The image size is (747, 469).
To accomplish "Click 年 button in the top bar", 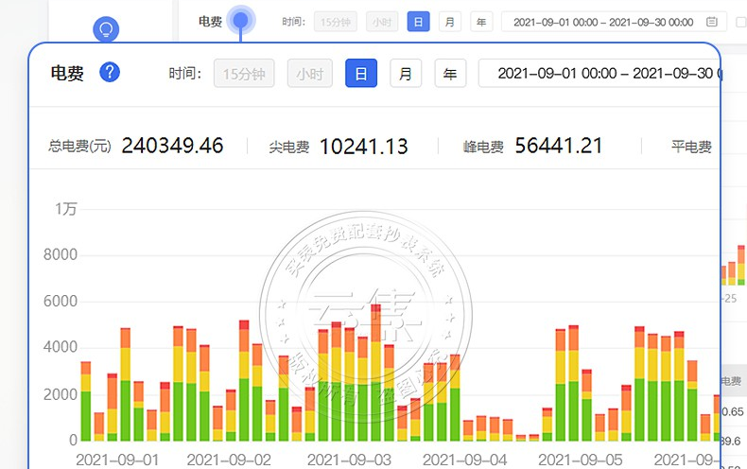I will [x=481, y=22].
